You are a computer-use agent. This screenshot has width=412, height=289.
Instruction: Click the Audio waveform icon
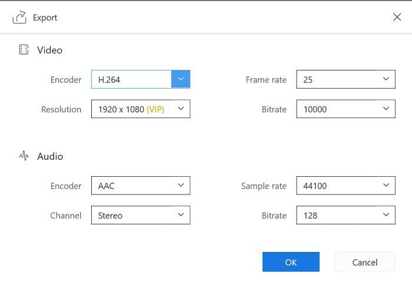[24, 156]
